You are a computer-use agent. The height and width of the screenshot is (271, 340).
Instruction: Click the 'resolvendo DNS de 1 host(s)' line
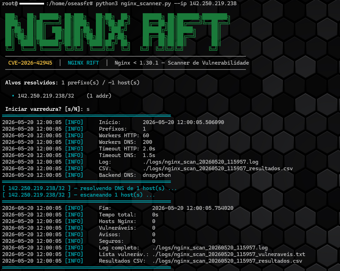[x=89, y=188]
